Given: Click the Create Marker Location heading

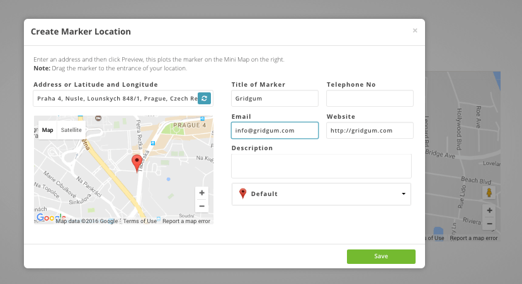Looking at the screenshot, I should [81, 31].
